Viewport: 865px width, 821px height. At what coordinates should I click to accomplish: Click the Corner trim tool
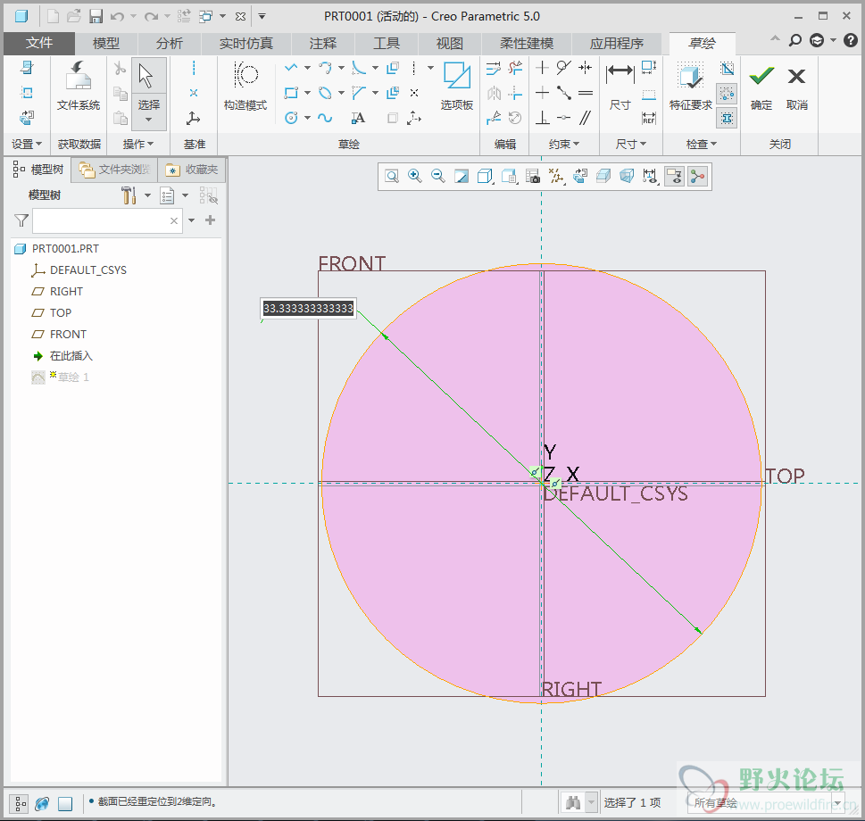click(x=515, y=93)
